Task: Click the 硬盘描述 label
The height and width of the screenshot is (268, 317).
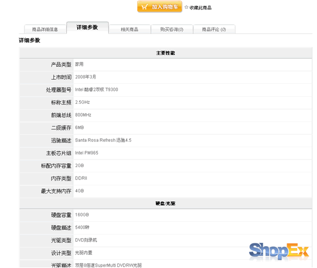Action: click(x=62, y=228)
